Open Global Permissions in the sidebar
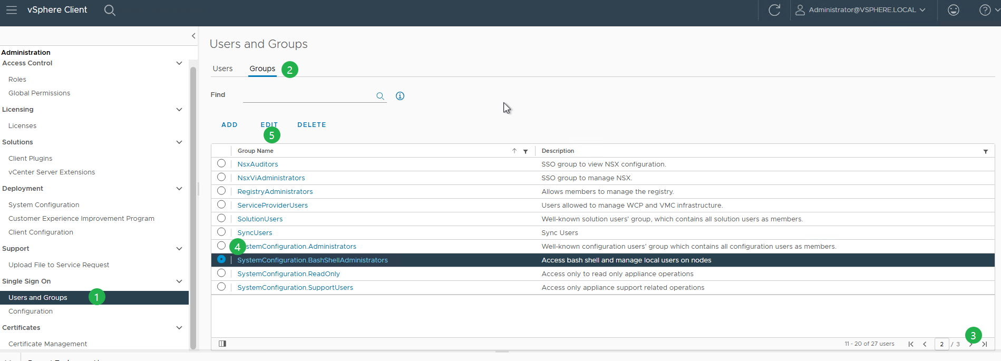Image resolution: width=1001 pixels, height=361 pixels. [39, 93]
